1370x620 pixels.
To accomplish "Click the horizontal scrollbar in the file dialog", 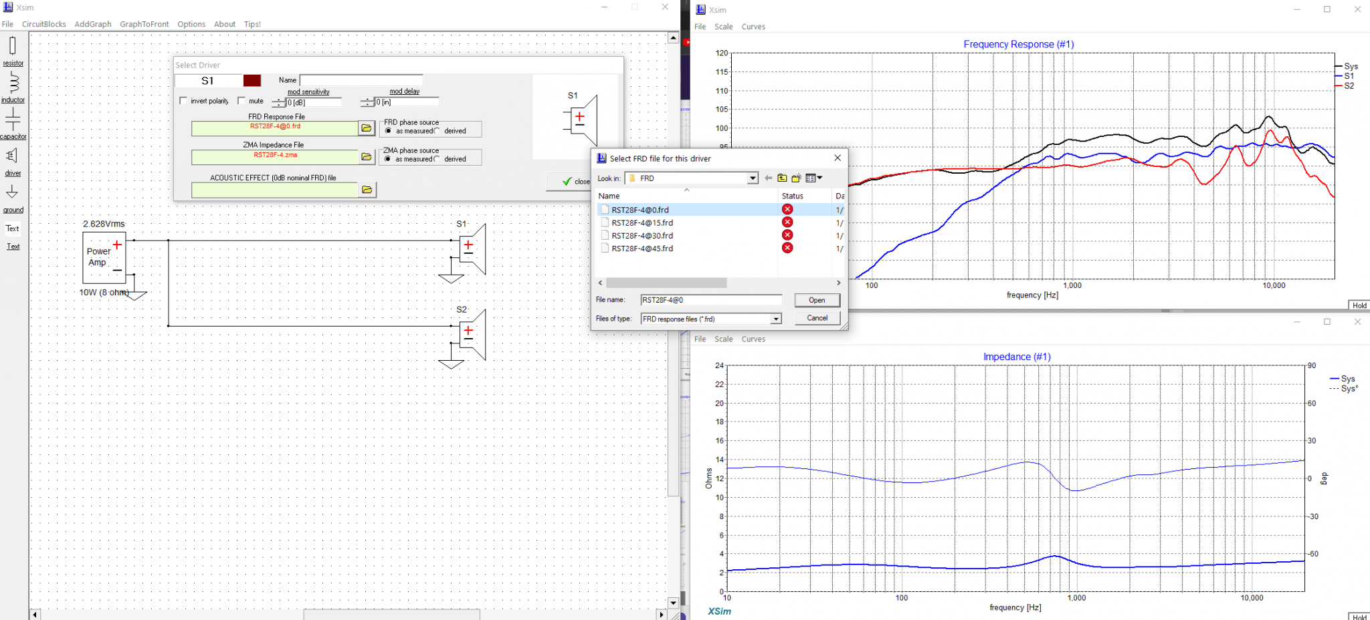I will tap(666, 283).
